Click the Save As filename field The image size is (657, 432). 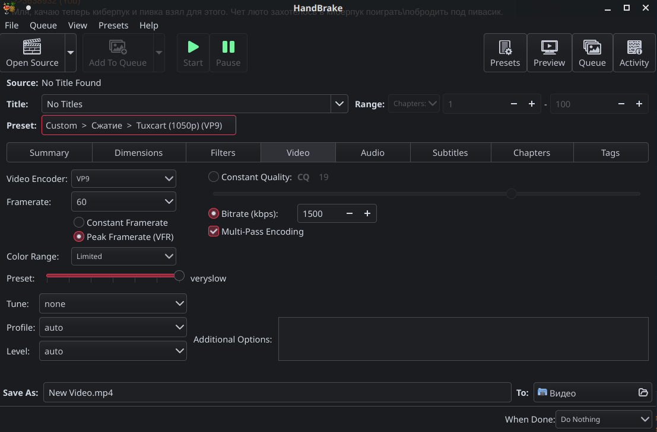click(x=277, y=393)
